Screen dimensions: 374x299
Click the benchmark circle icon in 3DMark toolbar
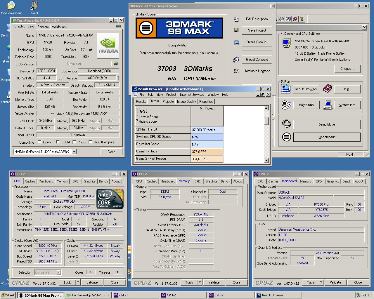click(x=282, y=19)
